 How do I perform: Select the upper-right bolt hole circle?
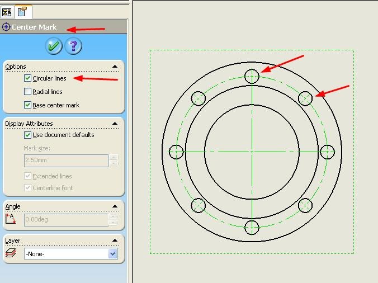(305, 98)
